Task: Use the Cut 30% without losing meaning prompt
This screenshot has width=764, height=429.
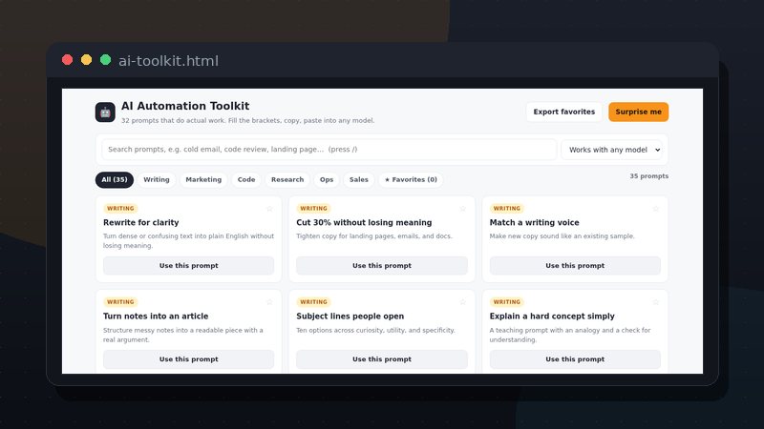Action: [x=382, y=266]
